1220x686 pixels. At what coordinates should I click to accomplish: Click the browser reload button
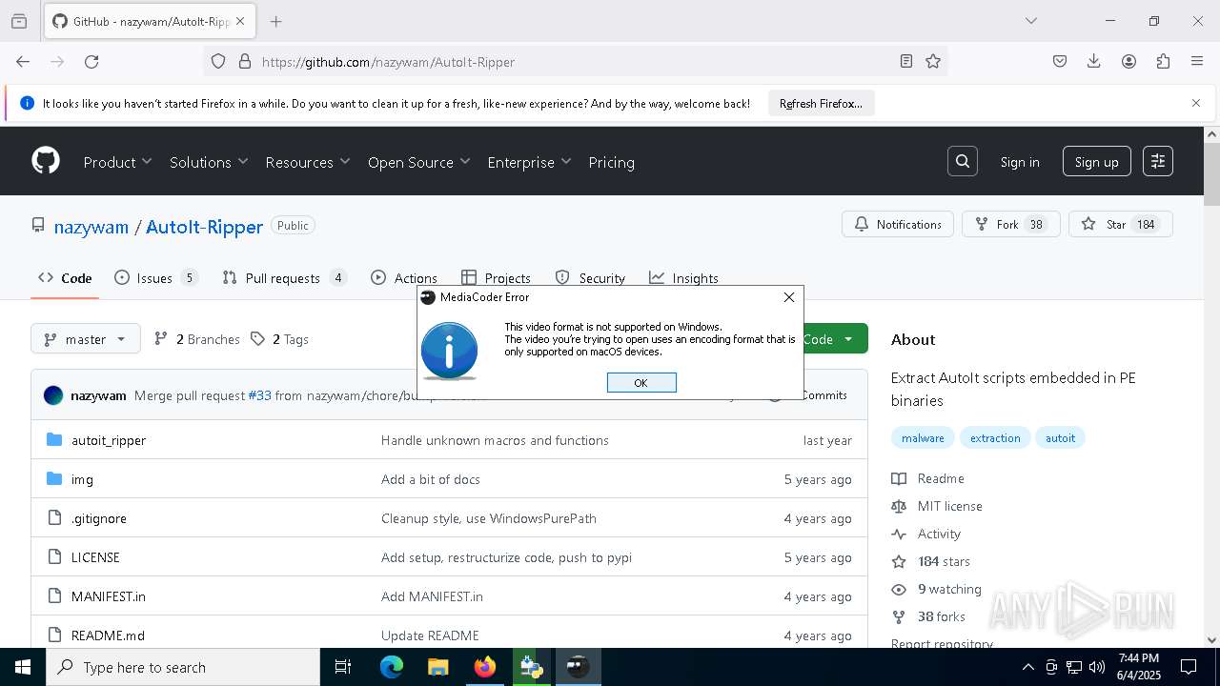coord(91,61)
